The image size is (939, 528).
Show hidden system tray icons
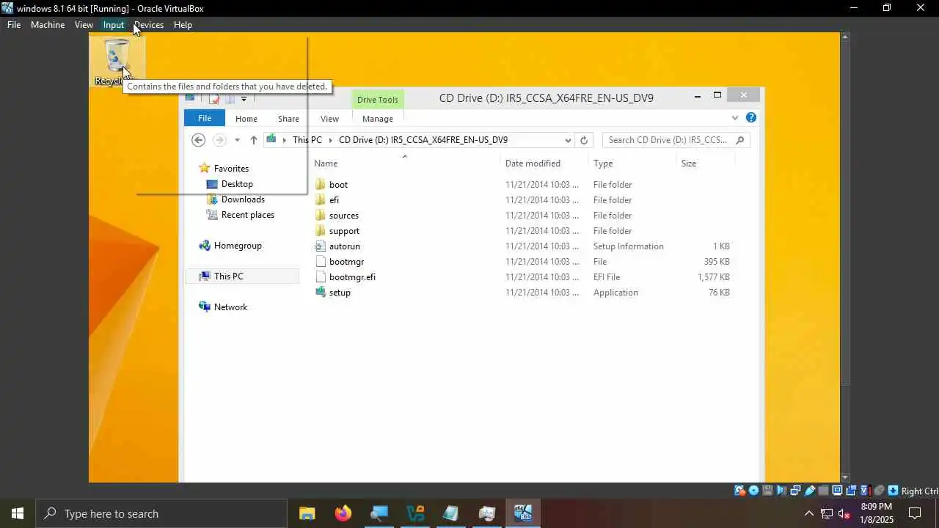pyautogui.click(x=809, y=513)
